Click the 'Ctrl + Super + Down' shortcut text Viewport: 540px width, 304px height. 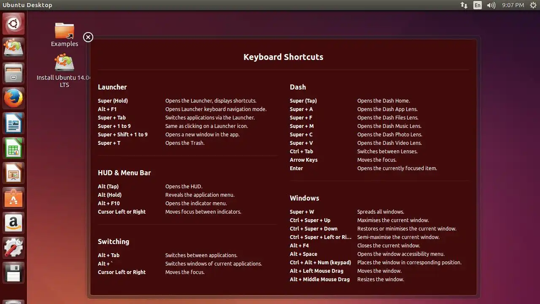[x=313, y=229]
